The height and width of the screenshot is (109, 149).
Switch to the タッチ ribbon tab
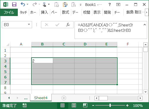[x=23, y=12]
